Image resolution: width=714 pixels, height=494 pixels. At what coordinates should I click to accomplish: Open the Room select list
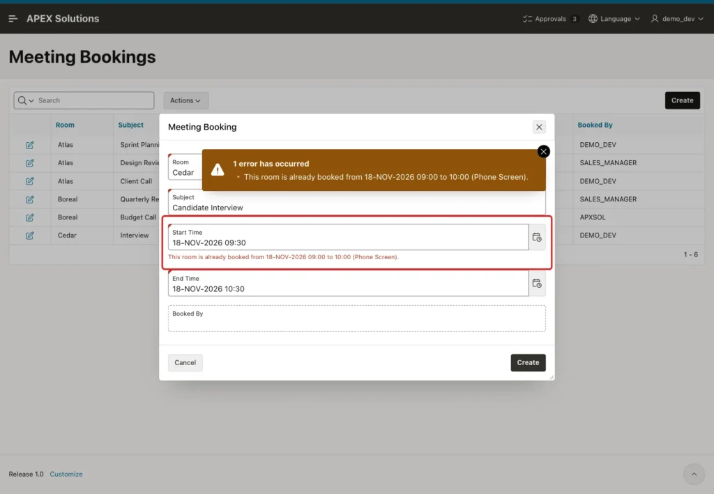185,167
